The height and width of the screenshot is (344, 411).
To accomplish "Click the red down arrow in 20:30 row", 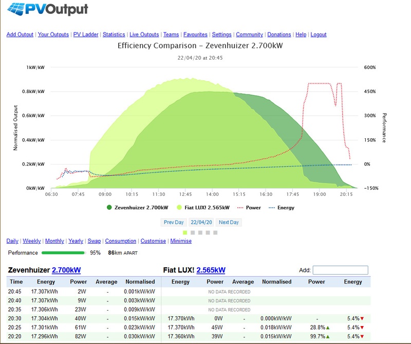I will (362, 319).
